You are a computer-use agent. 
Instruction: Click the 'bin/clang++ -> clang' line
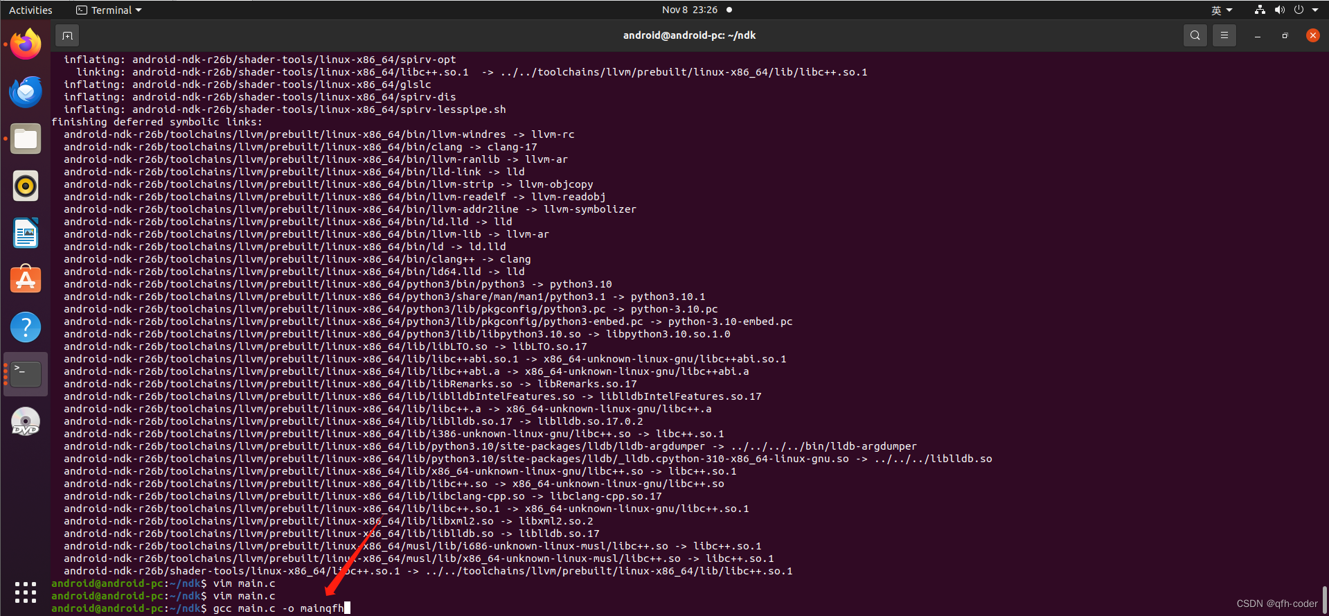click(x=297, y=259)
